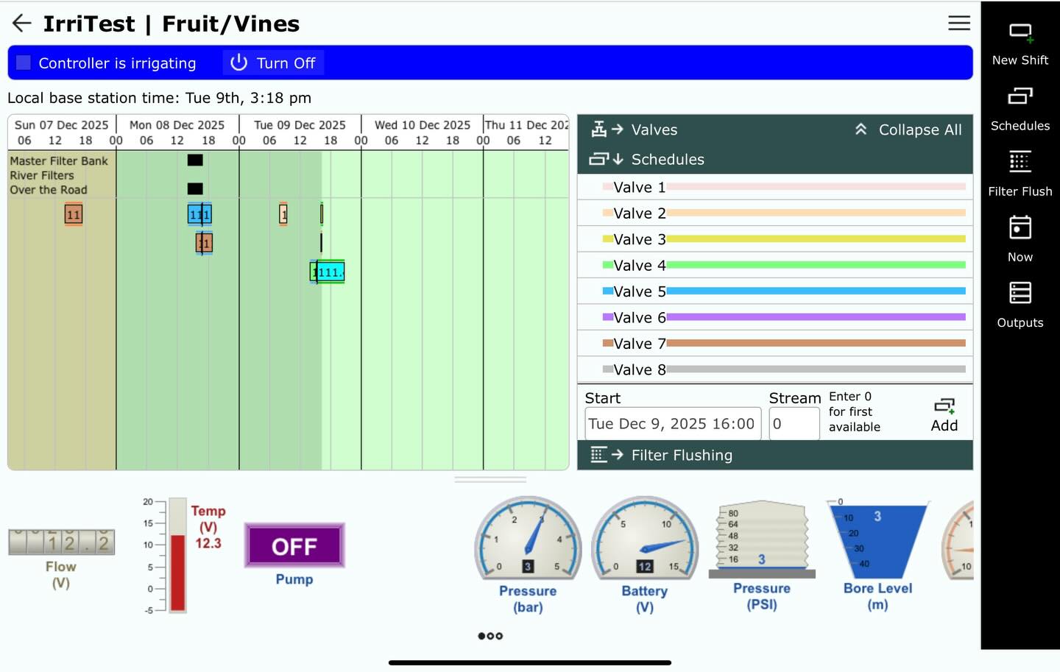Viewport: 1060px width, 672px height.
Task: Open the Bore Level (m) gauge
Action: pyautogui.click(x=878, y=556)
